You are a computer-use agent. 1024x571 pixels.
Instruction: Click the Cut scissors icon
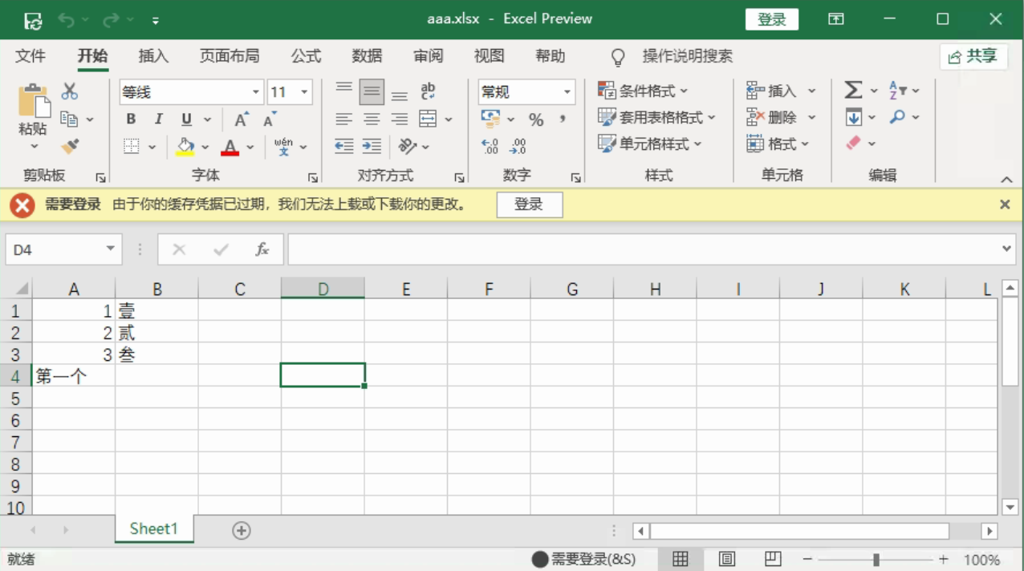click(70, 91)
